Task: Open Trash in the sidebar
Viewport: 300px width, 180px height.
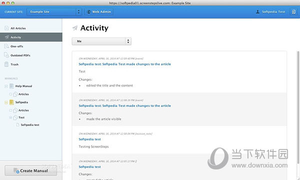Action: tap(31, 64)
